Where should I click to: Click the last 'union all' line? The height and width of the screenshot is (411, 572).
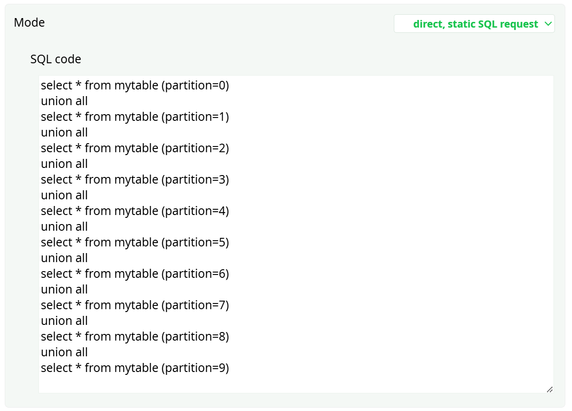coord(64,352)
